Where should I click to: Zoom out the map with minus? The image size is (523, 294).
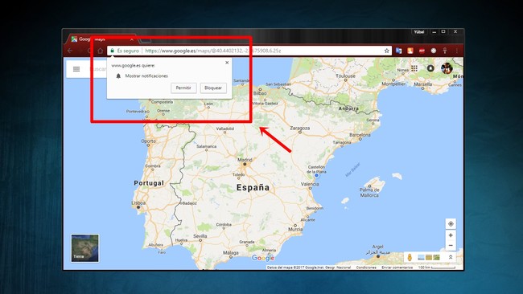point(451,245)
